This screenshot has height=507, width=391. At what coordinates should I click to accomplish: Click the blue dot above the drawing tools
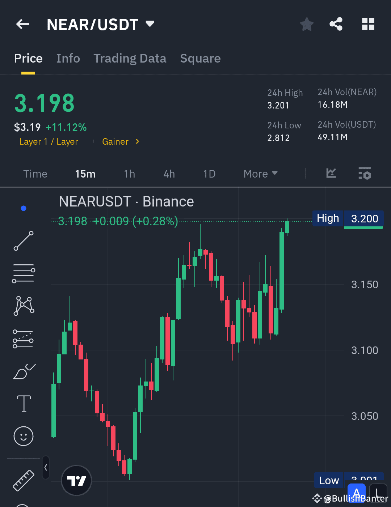tap(24, 208)
